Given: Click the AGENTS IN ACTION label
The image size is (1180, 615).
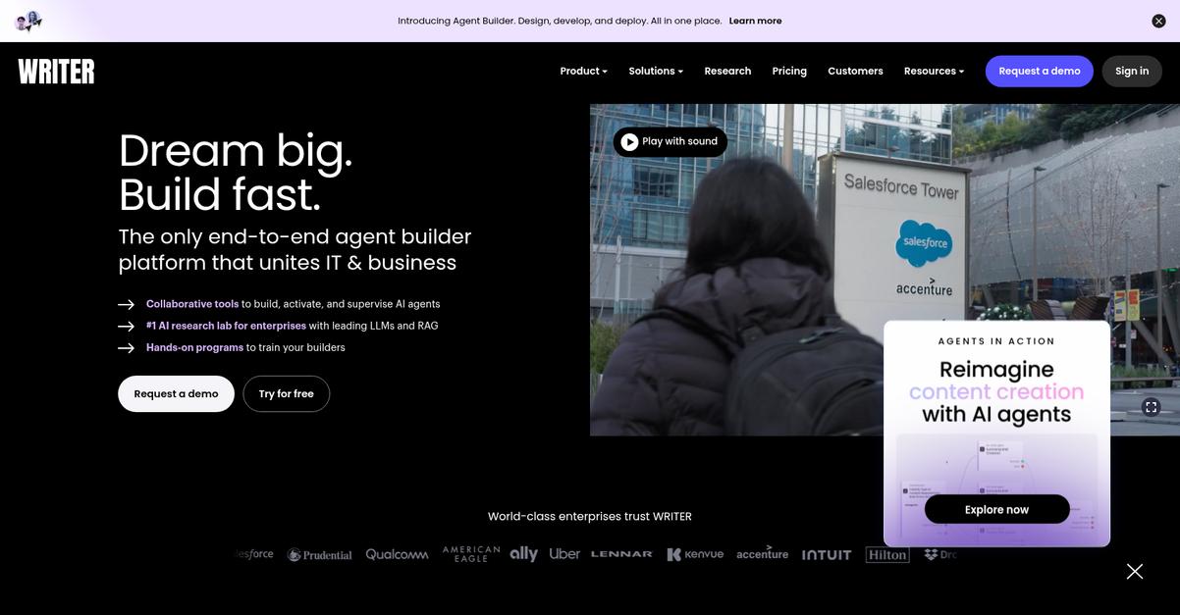Looking at the screenshot, I should (x=996, y=341).
